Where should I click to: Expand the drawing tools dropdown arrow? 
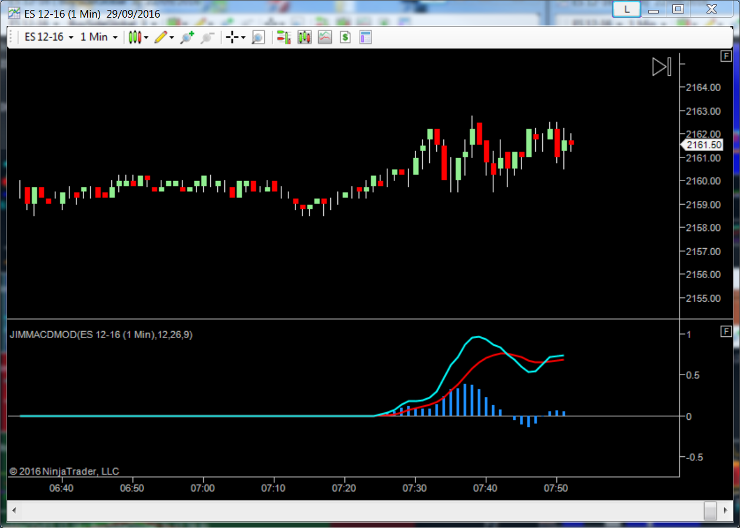point(172,38)
